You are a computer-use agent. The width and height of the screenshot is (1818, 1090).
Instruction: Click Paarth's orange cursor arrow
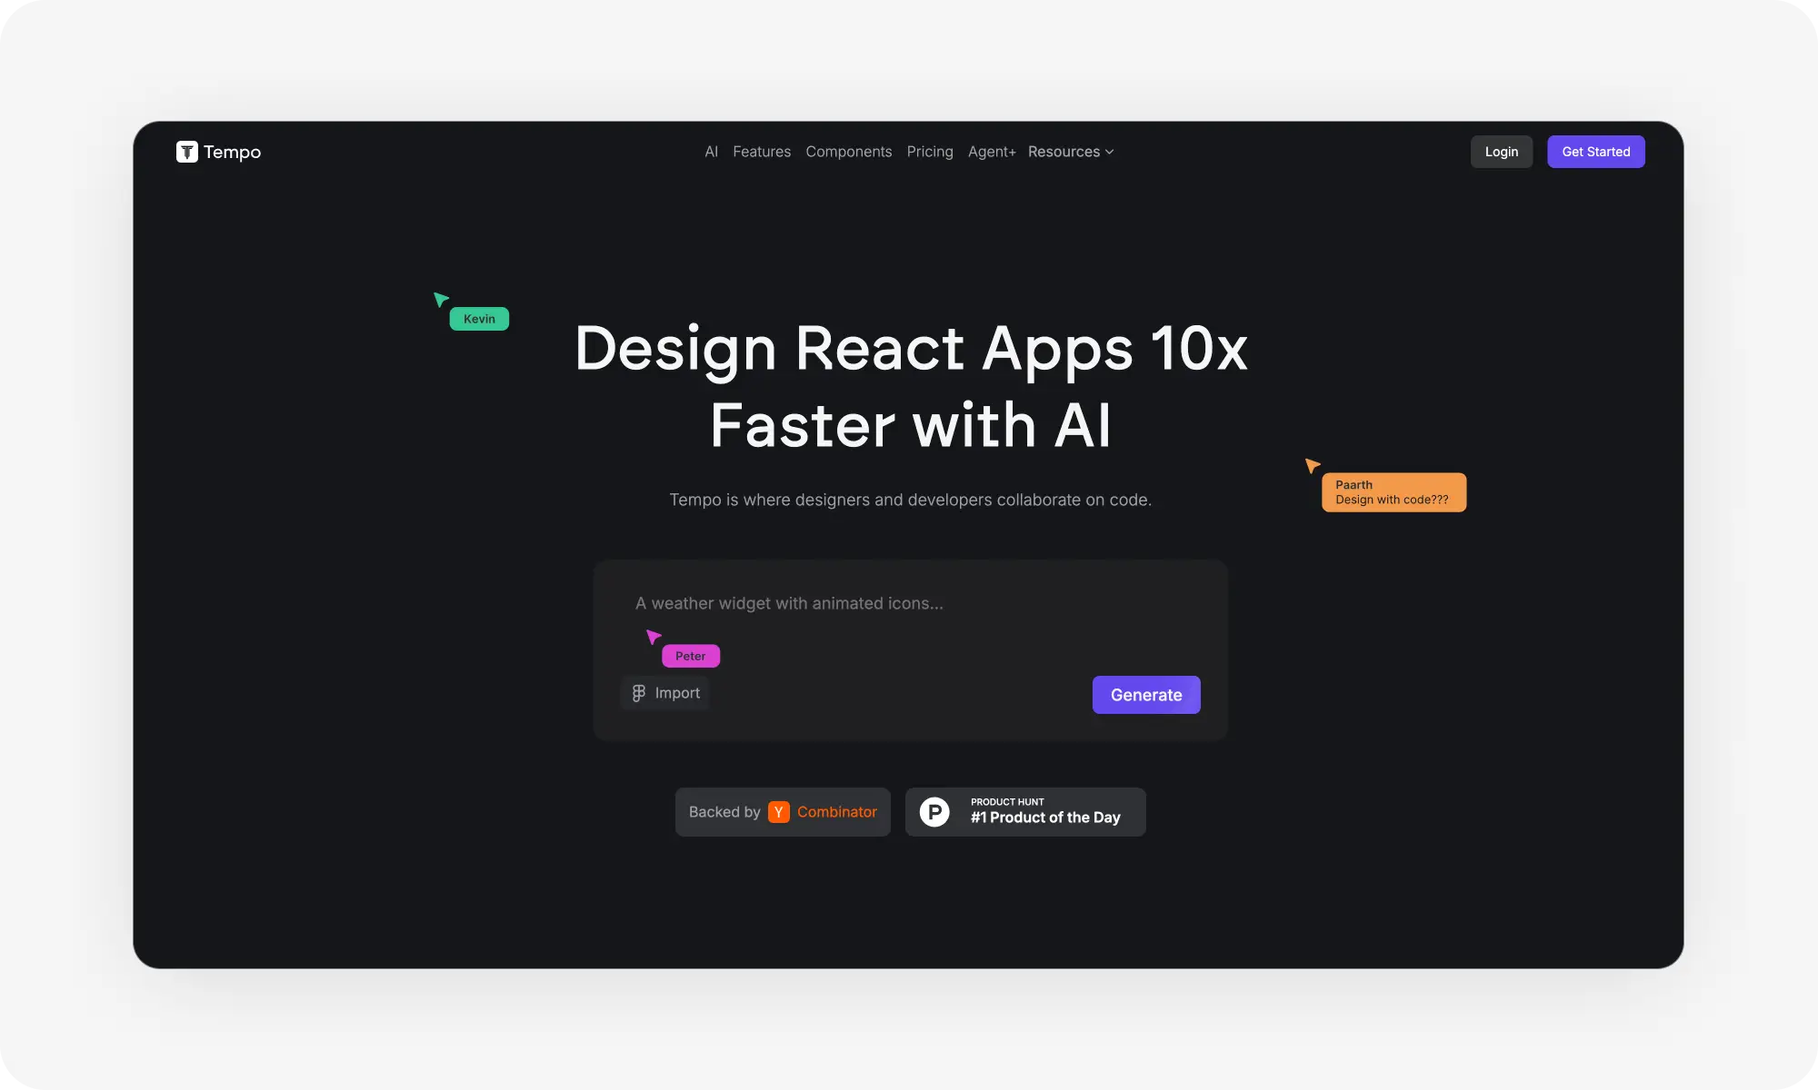[1312, 465]
